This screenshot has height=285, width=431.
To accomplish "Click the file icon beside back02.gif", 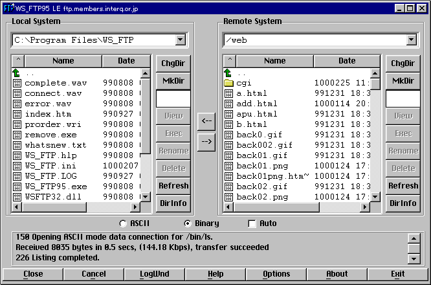I will (228, 187).
